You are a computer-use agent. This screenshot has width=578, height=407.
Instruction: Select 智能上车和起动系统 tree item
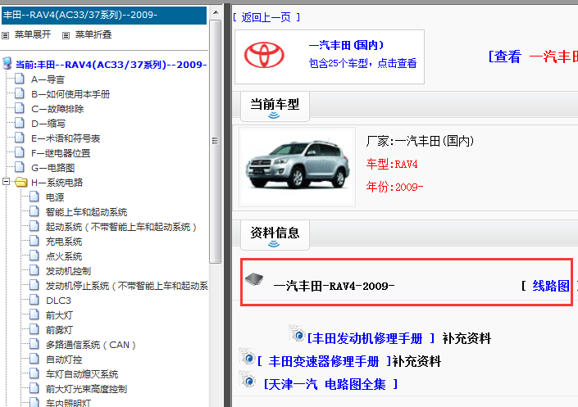(x=86, y=212)
